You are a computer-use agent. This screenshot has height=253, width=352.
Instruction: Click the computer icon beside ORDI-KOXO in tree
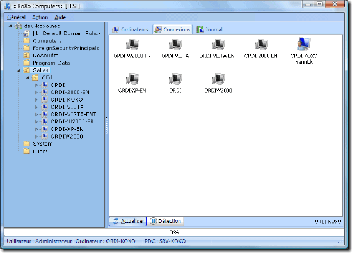45,99
